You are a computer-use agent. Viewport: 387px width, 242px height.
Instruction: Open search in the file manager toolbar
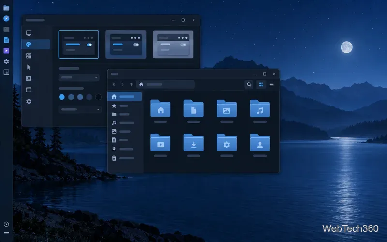coord(249,84)
